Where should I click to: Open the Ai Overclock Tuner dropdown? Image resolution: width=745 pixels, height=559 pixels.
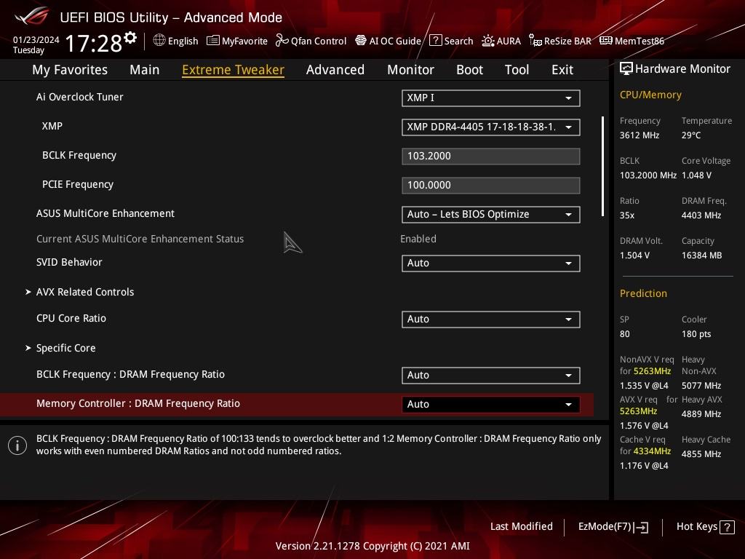tap(491, 98)
